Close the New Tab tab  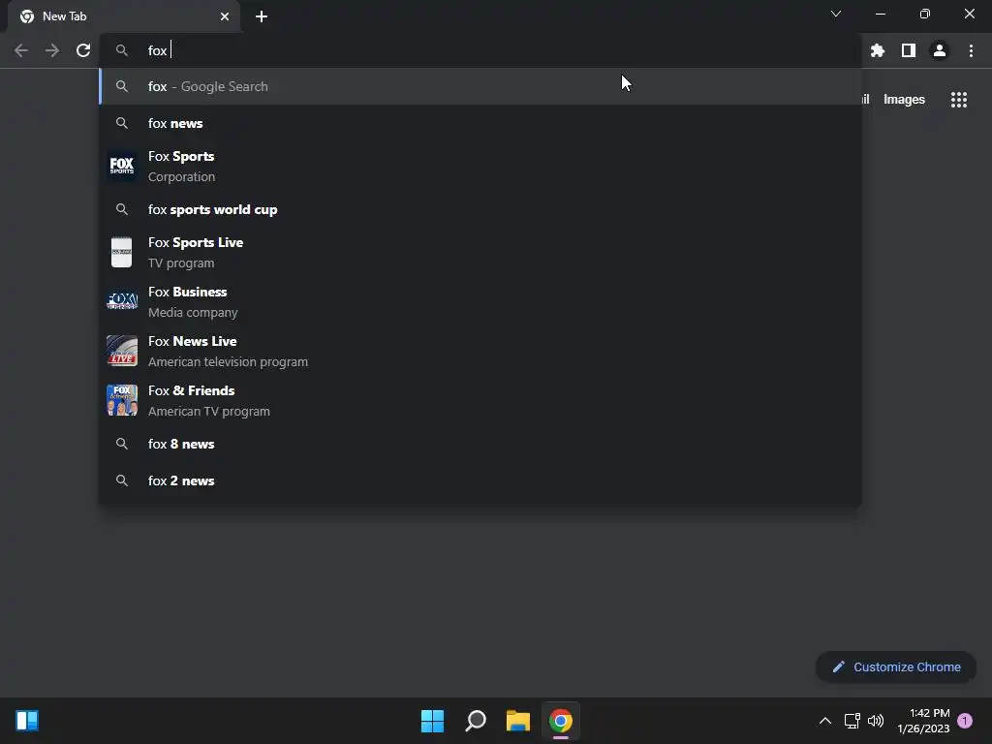[x=225, y=16]
